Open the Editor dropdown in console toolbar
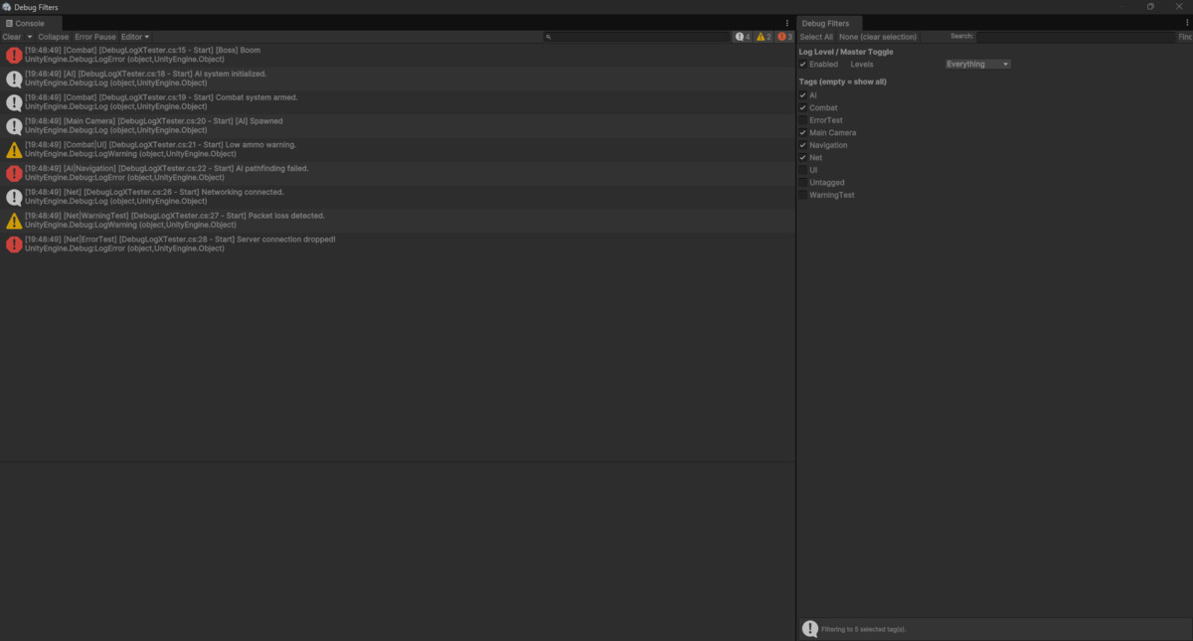Viewport: 1193px width, 641px height. click(x=134, y=36)
